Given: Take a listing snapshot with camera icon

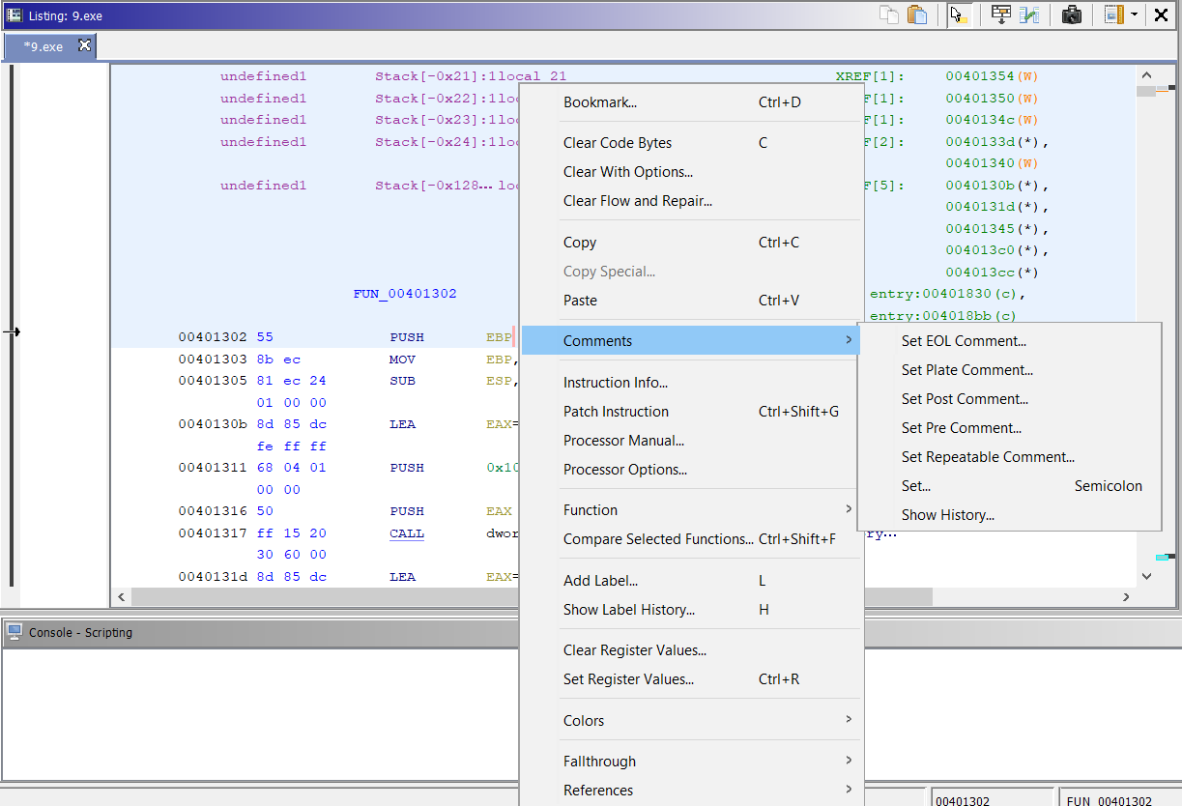Looking at the screenshot, I should point(1071,14).
